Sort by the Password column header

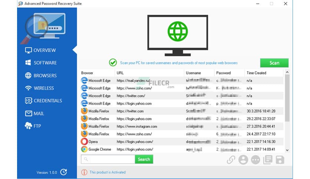point(229,73)
